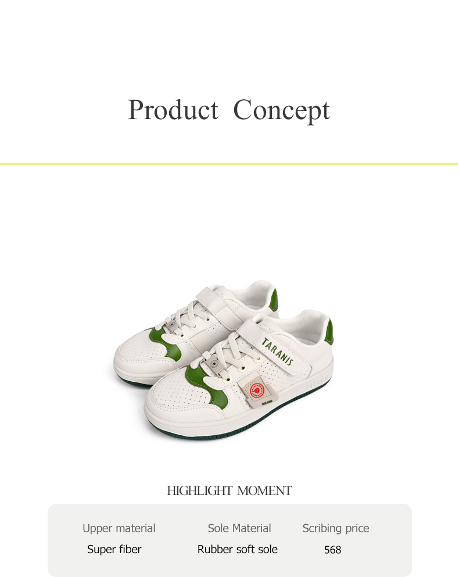Click the Rubber soft sole text

click(x=238, y=550)
